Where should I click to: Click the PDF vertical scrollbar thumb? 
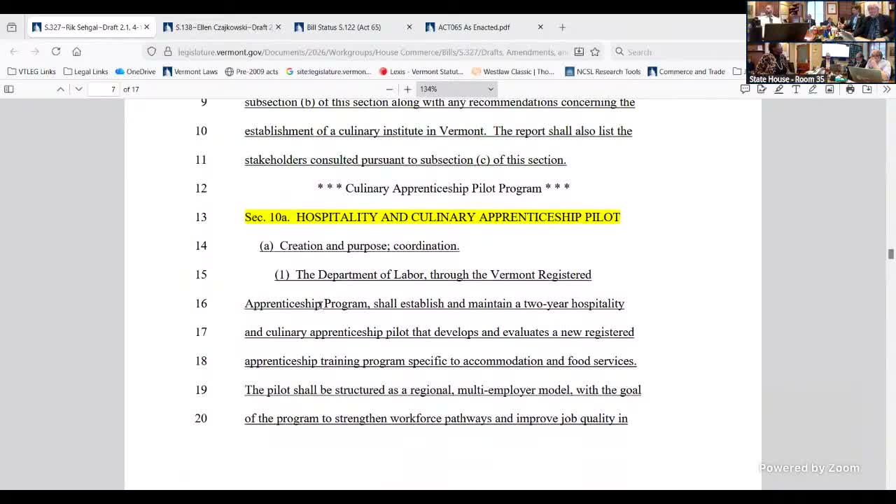pyautogui.click(x=890, y=254)
